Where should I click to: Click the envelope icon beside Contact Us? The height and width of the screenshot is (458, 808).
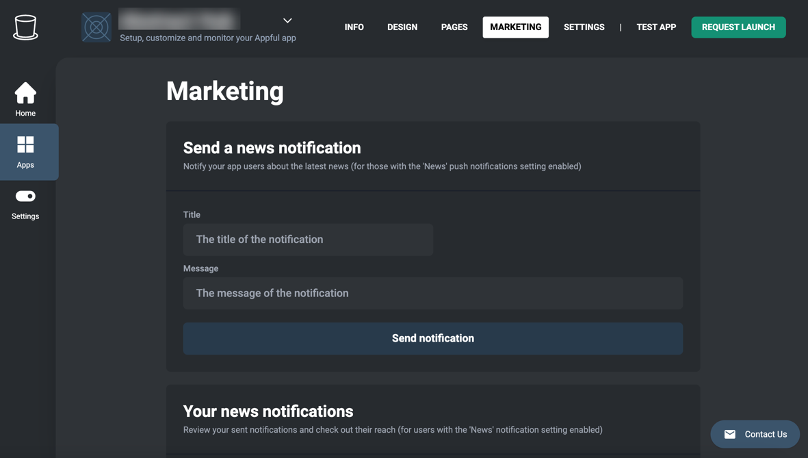(x=730, y=434)
